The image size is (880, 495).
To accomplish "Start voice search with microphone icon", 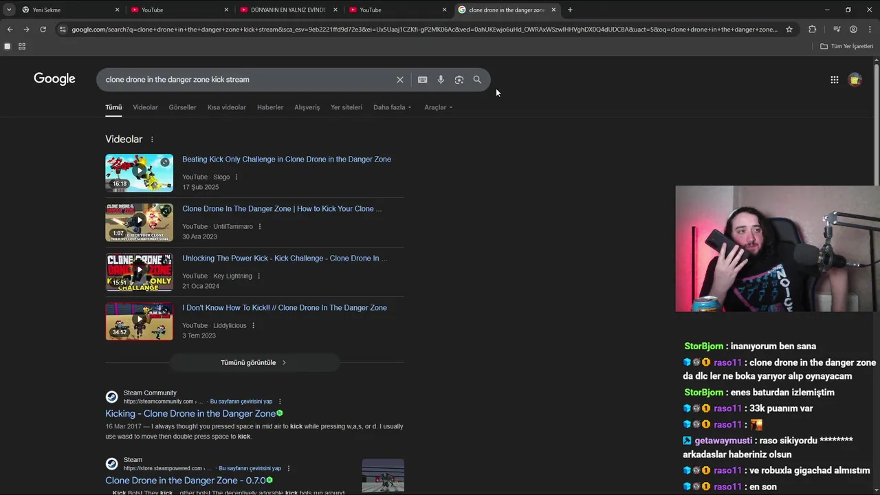I will click(x=441, y=80).
